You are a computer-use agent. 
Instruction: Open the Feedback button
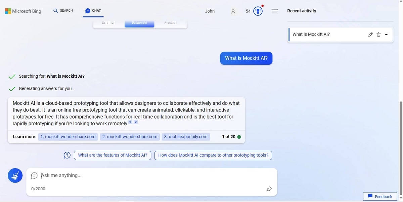point(380,197)
